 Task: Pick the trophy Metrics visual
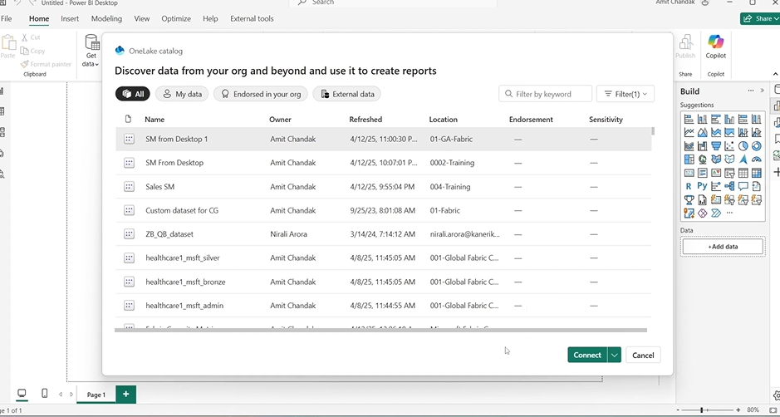(x=689, y=199)
